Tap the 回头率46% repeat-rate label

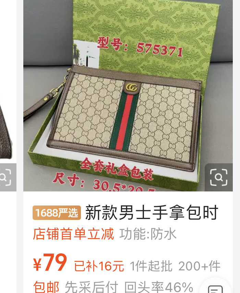(x=159, y=287)
